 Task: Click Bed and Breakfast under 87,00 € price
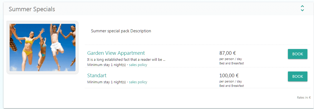coord(231,63)
